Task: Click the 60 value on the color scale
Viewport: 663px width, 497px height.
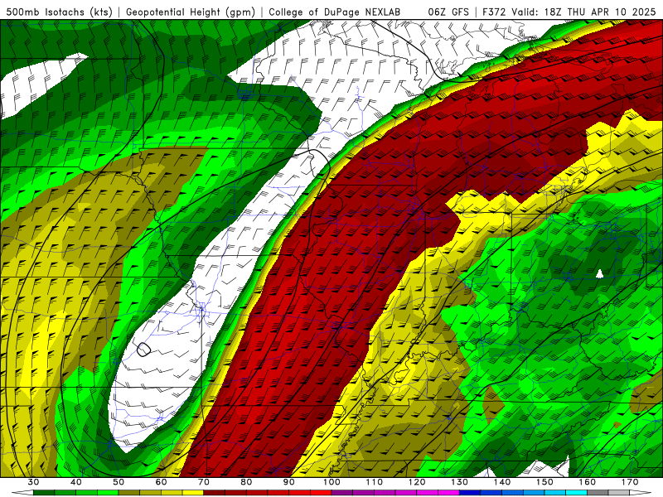Action: tap(161, 482)
